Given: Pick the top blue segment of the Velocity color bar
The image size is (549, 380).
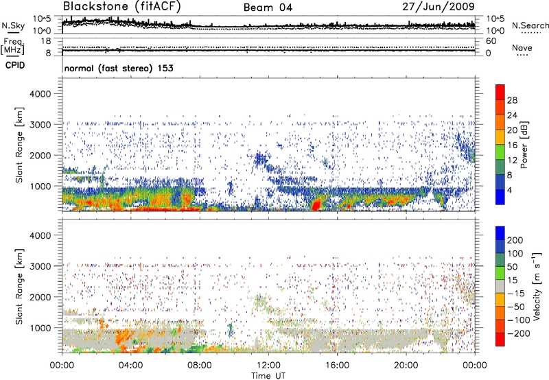Looking at the screenshot, I should 500,233.
